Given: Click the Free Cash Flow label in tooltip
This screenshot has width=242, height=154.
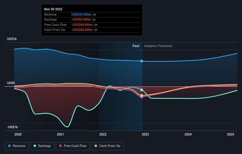Looking at the screenshot, I should tap(55, 25).
